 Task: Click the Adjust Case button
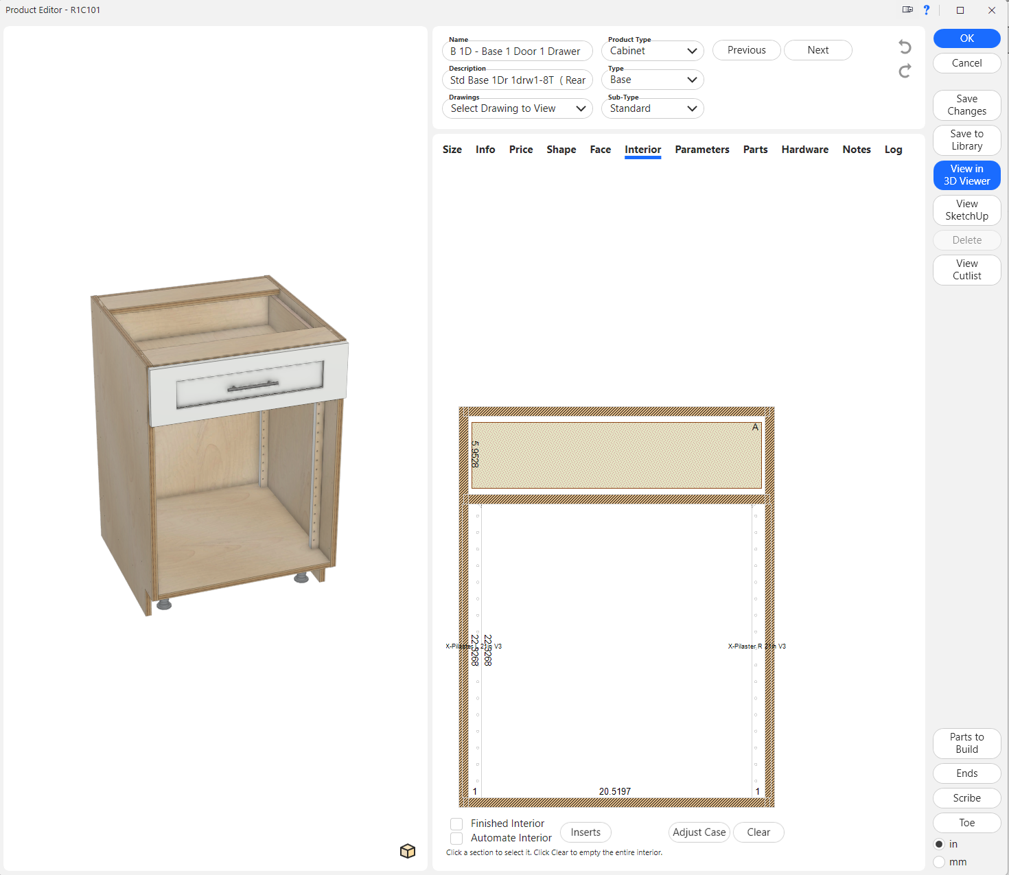699,832
